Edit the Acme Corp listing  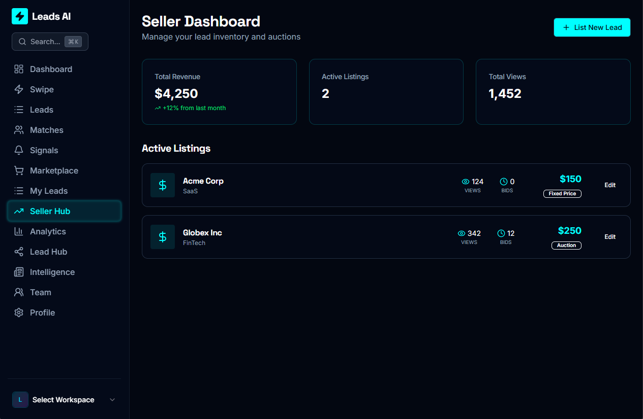pos(610,185)
